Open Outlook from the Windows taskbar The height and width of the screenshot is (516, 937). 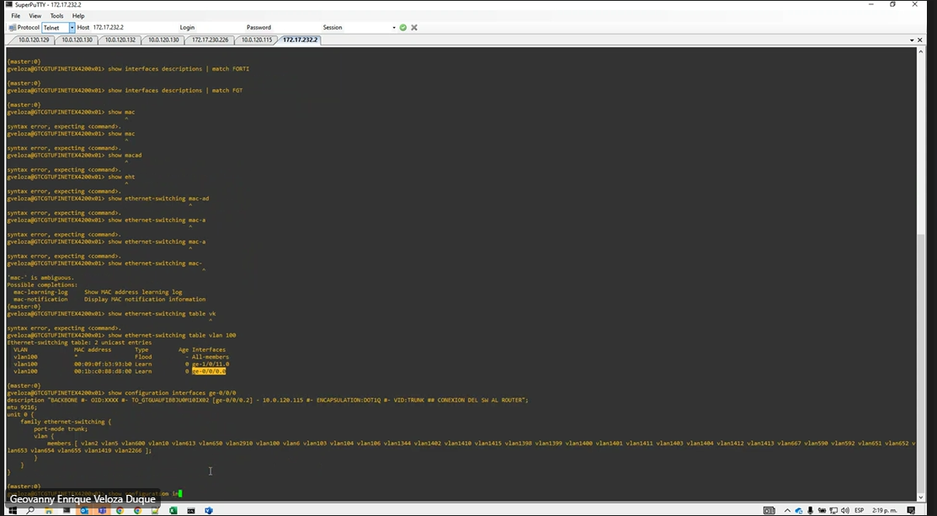coord(85,510)
